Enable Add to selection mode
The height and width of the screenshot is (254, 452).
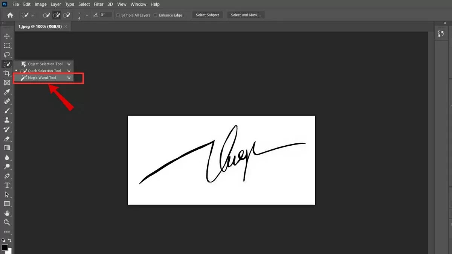click(x=56, y=15)
